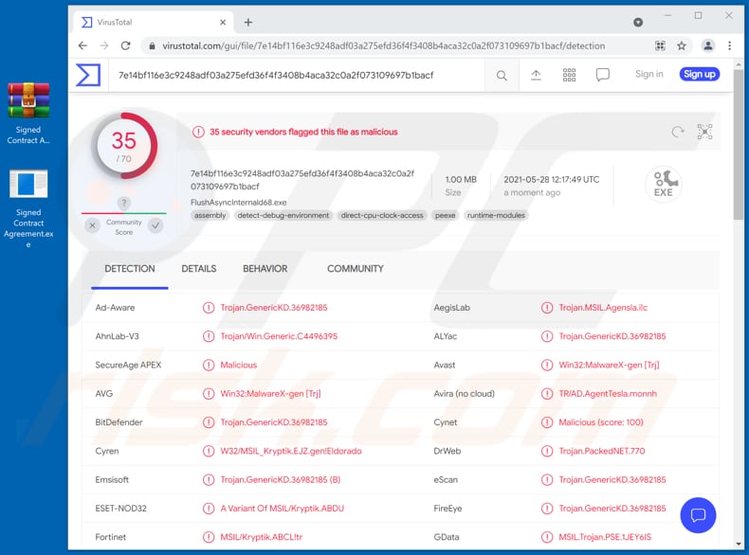Switch to the BEHAVIOR tab
Viewport: 749px width, 555px height.
point(265,269)
